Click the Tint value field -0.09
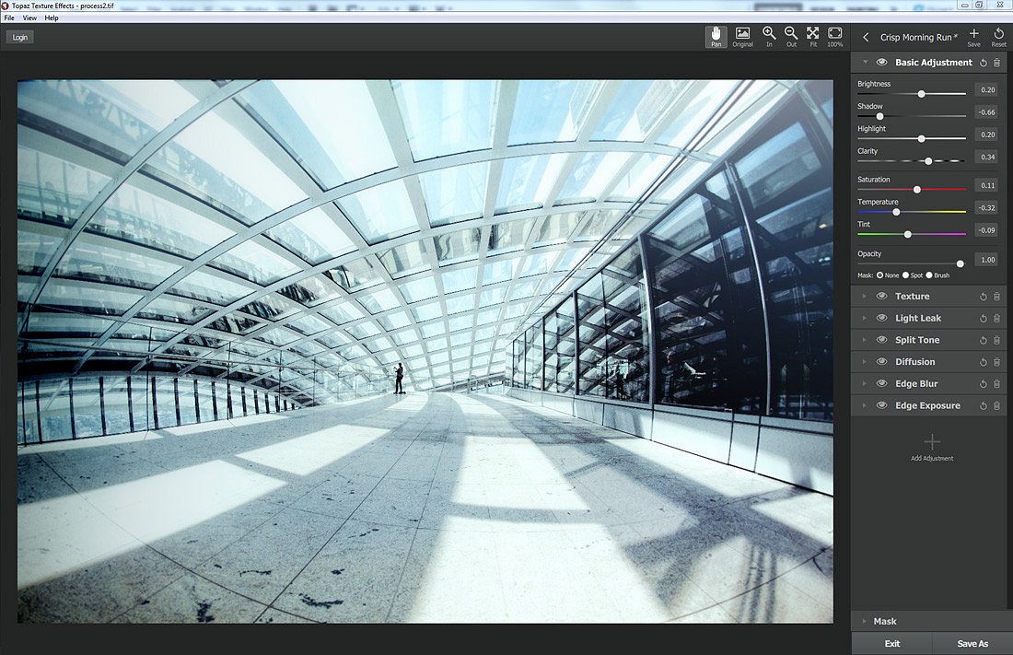 click(x=986, y=230)
